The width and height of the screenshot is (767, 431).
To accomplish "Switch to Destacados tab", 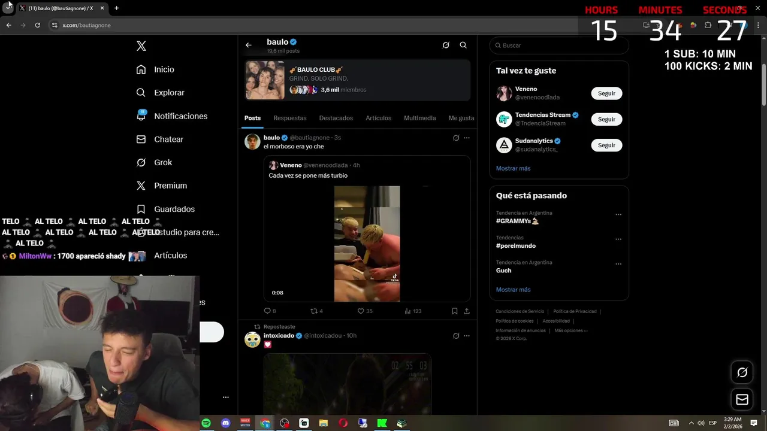I will pyautogui.click(x=336, y=118).
